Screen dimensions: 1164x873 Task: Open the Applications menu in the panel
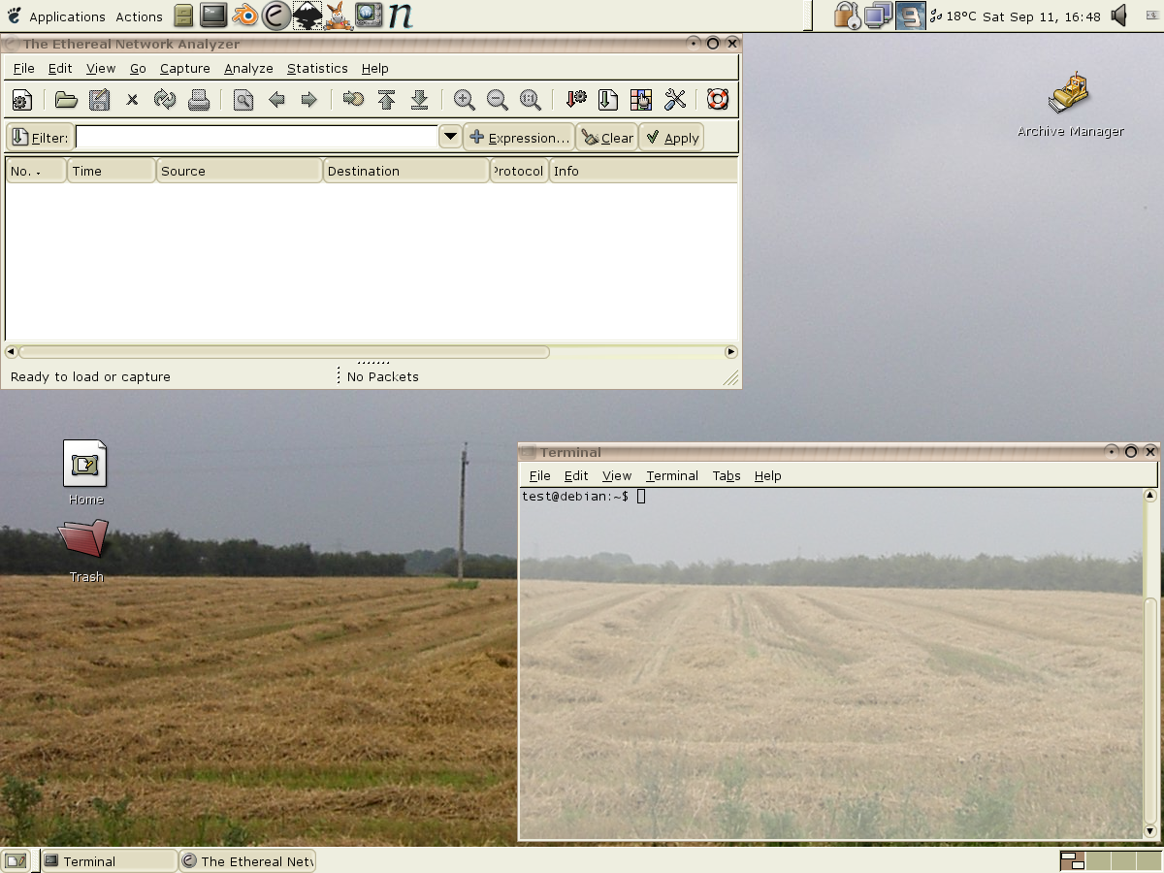(67, 16)
